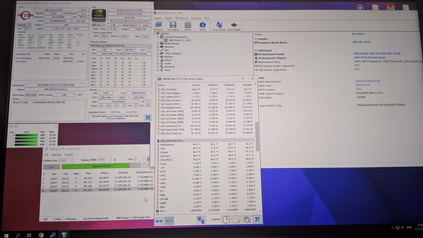This screenshot has height=238, width=423.
Task: Close sensors with the blue X button
Action: click(257, 219)
